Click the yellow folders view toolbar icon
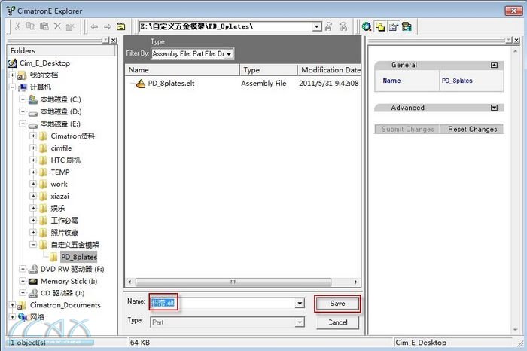This screenshot has height=351, width=527. (380, 26)
